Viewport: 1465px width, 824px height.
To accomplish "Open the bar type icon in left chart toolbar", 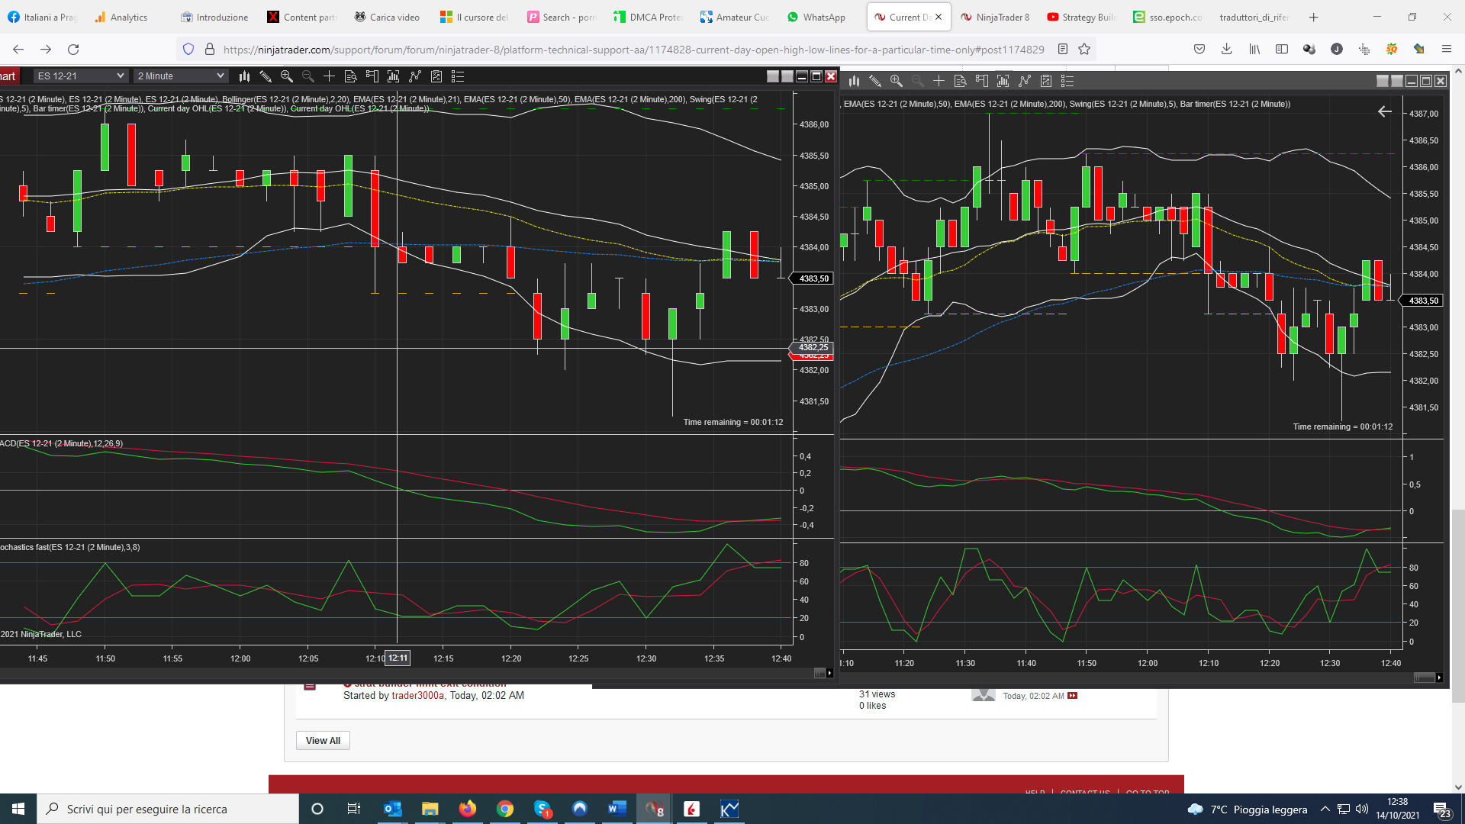I will [x=244, y=76].
